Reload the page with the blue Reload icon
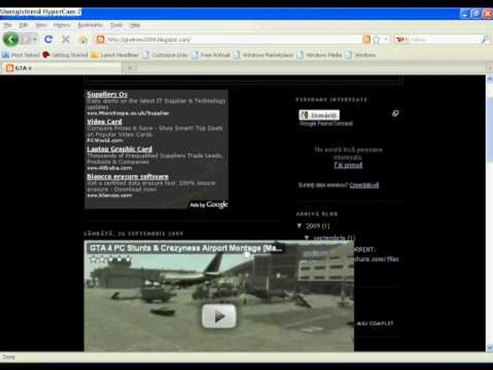Image resolution: width=493 pixels, height=370 pixels. pos(49,39)
